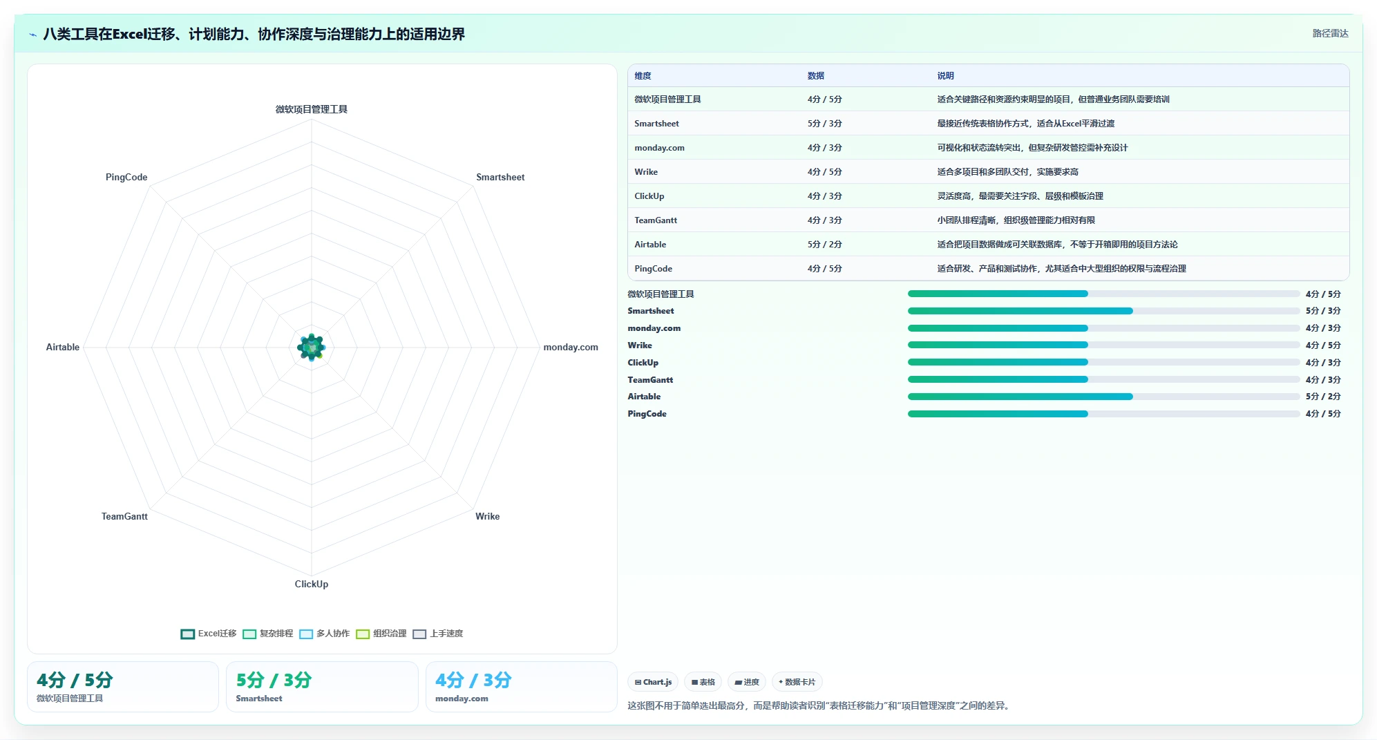Image resolution: width=1377 pixels, height=740 pixels.
Task: Toggle the 上手速度 legend dataset
Action: point(438,634)
